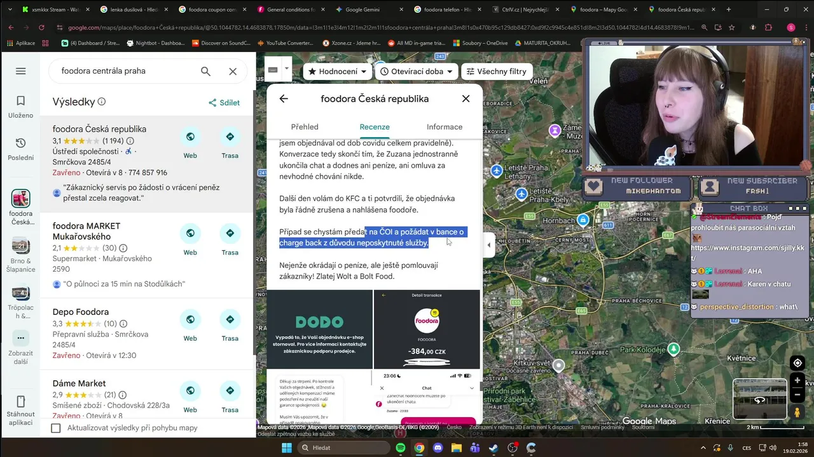Switch to the Přehled tab
This screenshot has width=814, height=457.
click(305, 127)
